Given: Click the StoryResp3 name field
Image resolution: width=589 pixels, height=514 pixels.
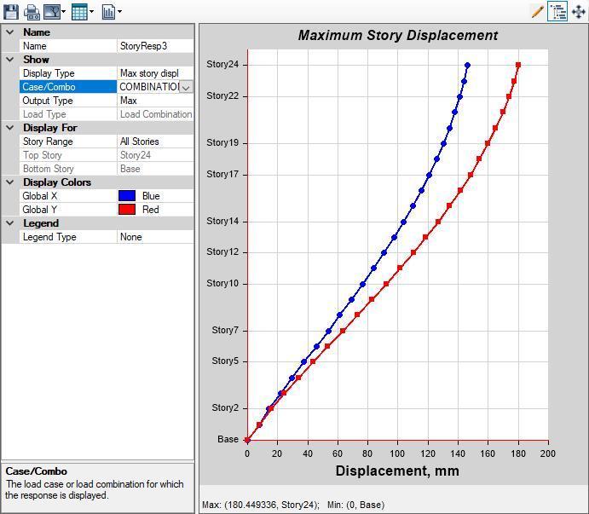Looking at the screenshot, I should 155,46.
